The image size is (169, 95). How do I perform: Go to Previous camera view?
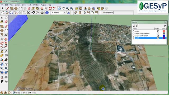tap(2, 72)
